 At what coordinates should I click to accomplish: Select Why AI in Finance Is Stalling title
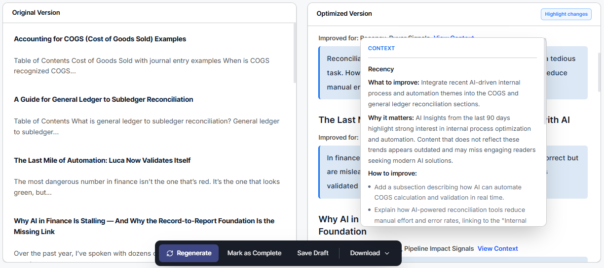144,226
